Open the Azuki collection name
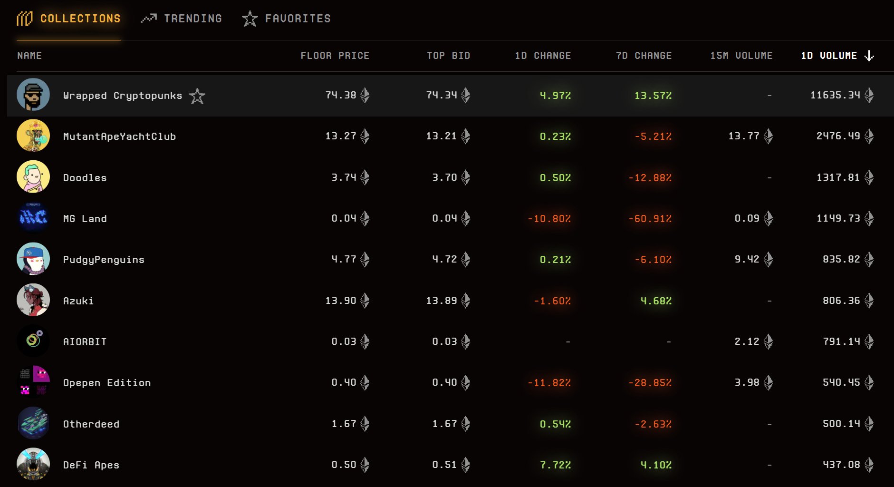This screenshot has height=487, width=894. pyautogui.click(x=78, y=301)
